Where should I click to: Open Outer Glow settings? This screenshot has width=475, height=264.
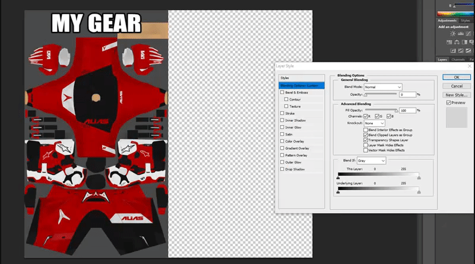[293, 162]
